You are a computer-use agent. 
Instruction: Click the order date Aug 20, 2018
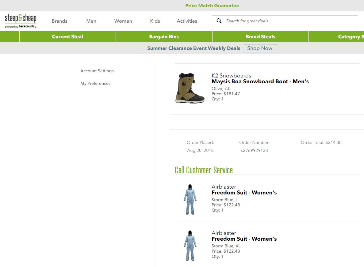tap(200, 150)
